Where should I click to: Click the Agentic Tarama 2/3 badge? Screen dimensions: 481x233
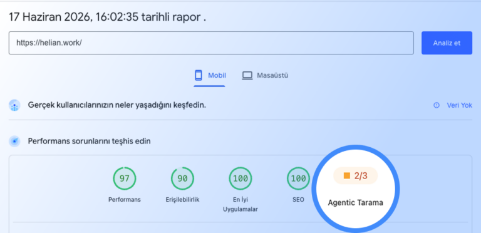356,175
